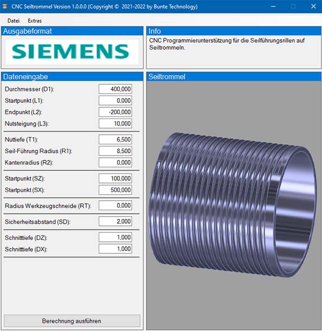Screen dimensions: 322x331
Task: Click the Seil-Führung Radius (R1): label
Action: coord(39,151)
